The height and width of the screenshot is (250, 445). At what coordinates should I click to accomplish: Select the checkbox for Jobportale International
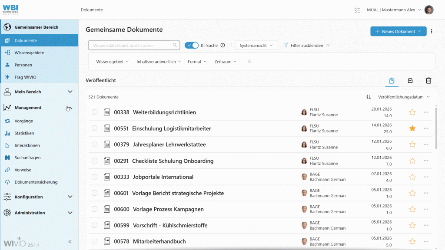(94, 176)
